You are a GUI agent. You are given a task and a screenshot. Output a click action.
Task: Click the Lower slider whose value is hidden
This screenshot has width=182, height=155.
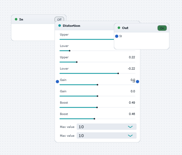point(97,51)
